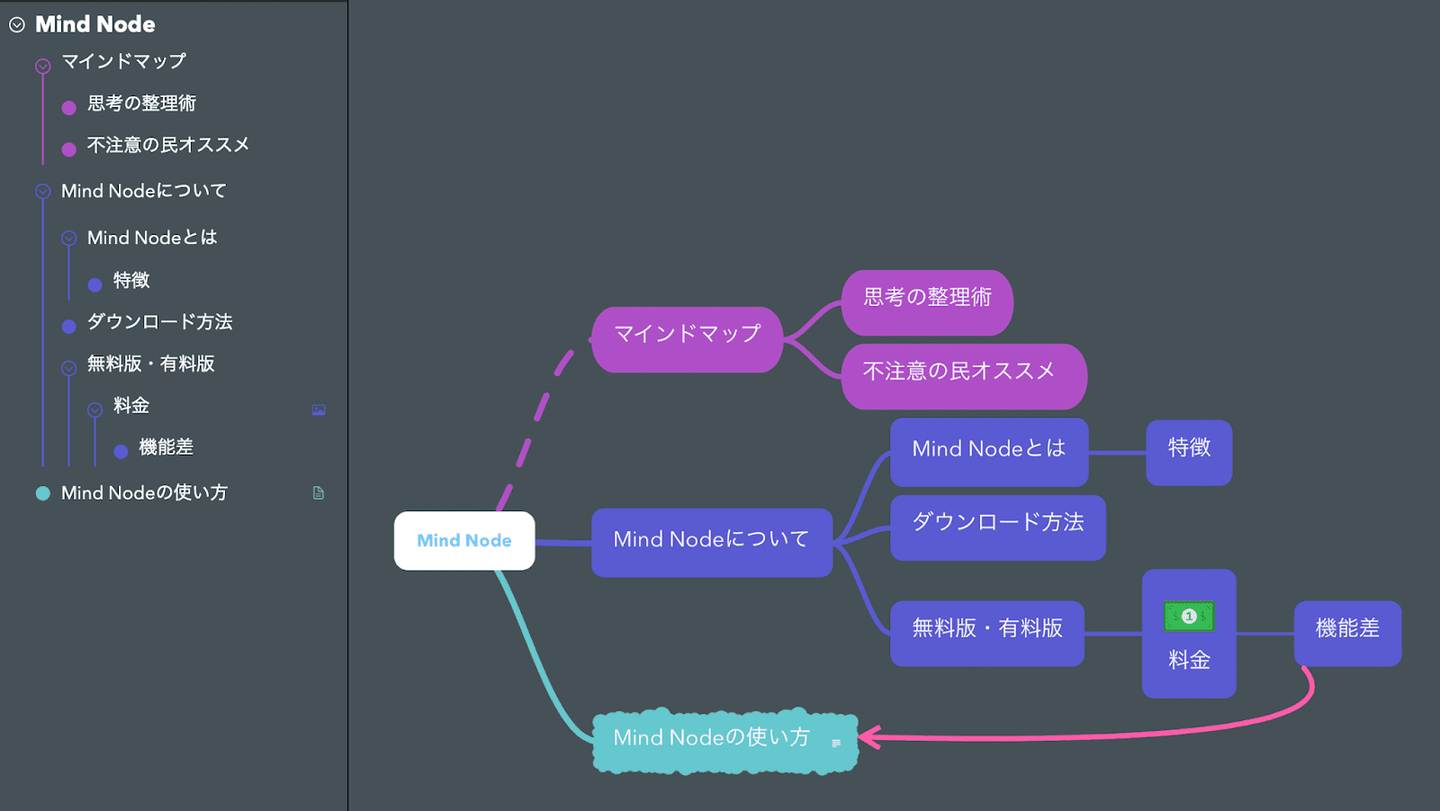Open note icon on Mind Nodeの使い方 node
The height and width of the screenshot is (811, 1440).
coord(836,743)
